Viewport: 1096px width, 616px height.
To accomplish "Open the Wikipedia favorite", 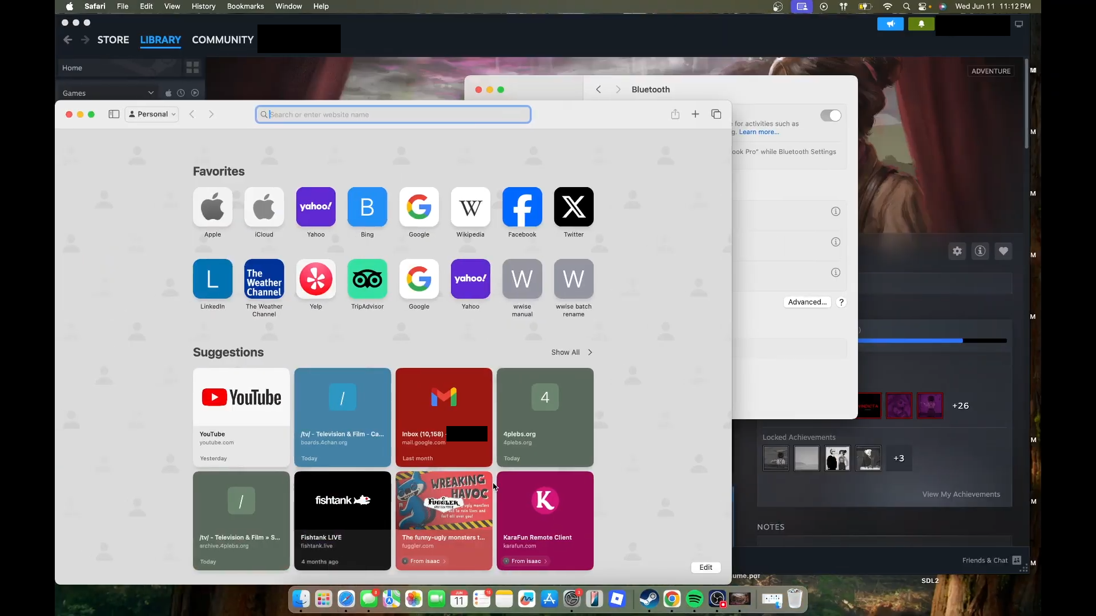I will tap(470, 207).
